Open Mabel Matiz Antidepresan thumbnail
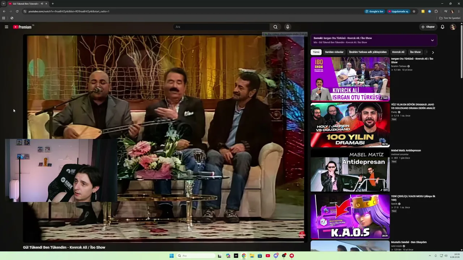The width and height of the screenshot is (463, 260). [x=350, y=170]
